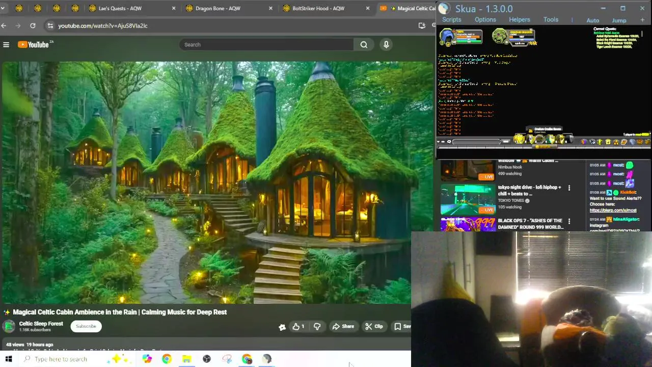This screenshot has height=367, width=652.
Task: Focus the YouTube Search input field
Action: (266, 45)
